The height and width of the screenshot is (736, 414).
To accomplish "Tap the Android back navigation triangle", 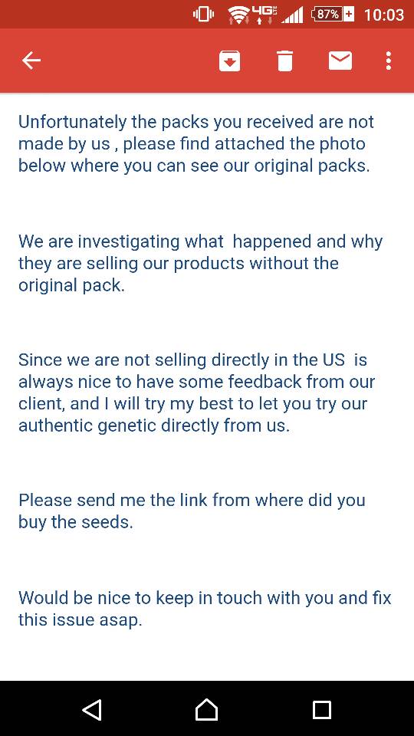I will click(x=92, y=709).
